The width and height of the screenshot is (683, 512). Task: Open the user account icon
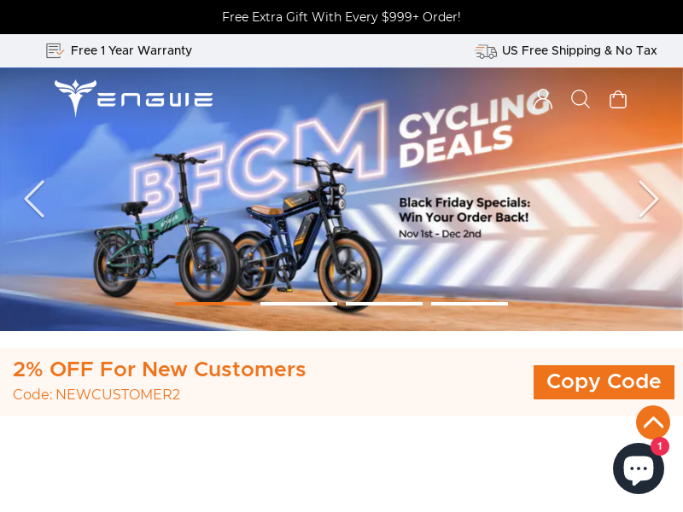click(x=543, y=99)
